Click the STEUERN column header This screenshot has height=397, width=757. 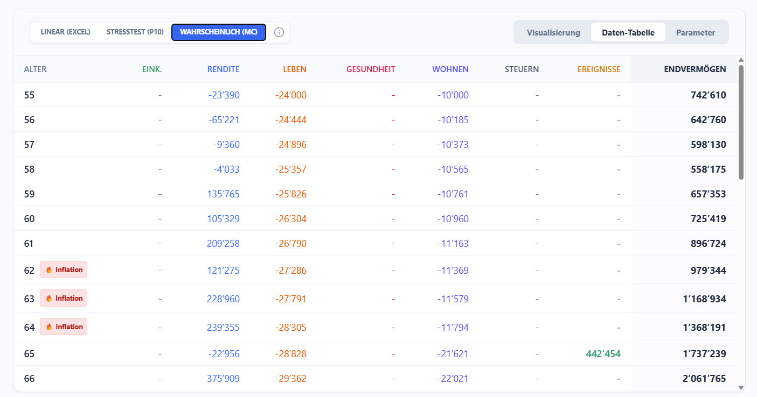point(522,69)
